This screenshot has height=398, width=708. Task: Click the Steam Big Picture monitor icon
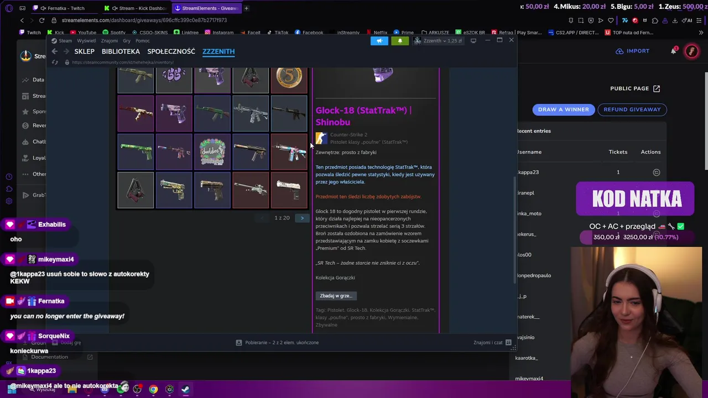point(473,41)
